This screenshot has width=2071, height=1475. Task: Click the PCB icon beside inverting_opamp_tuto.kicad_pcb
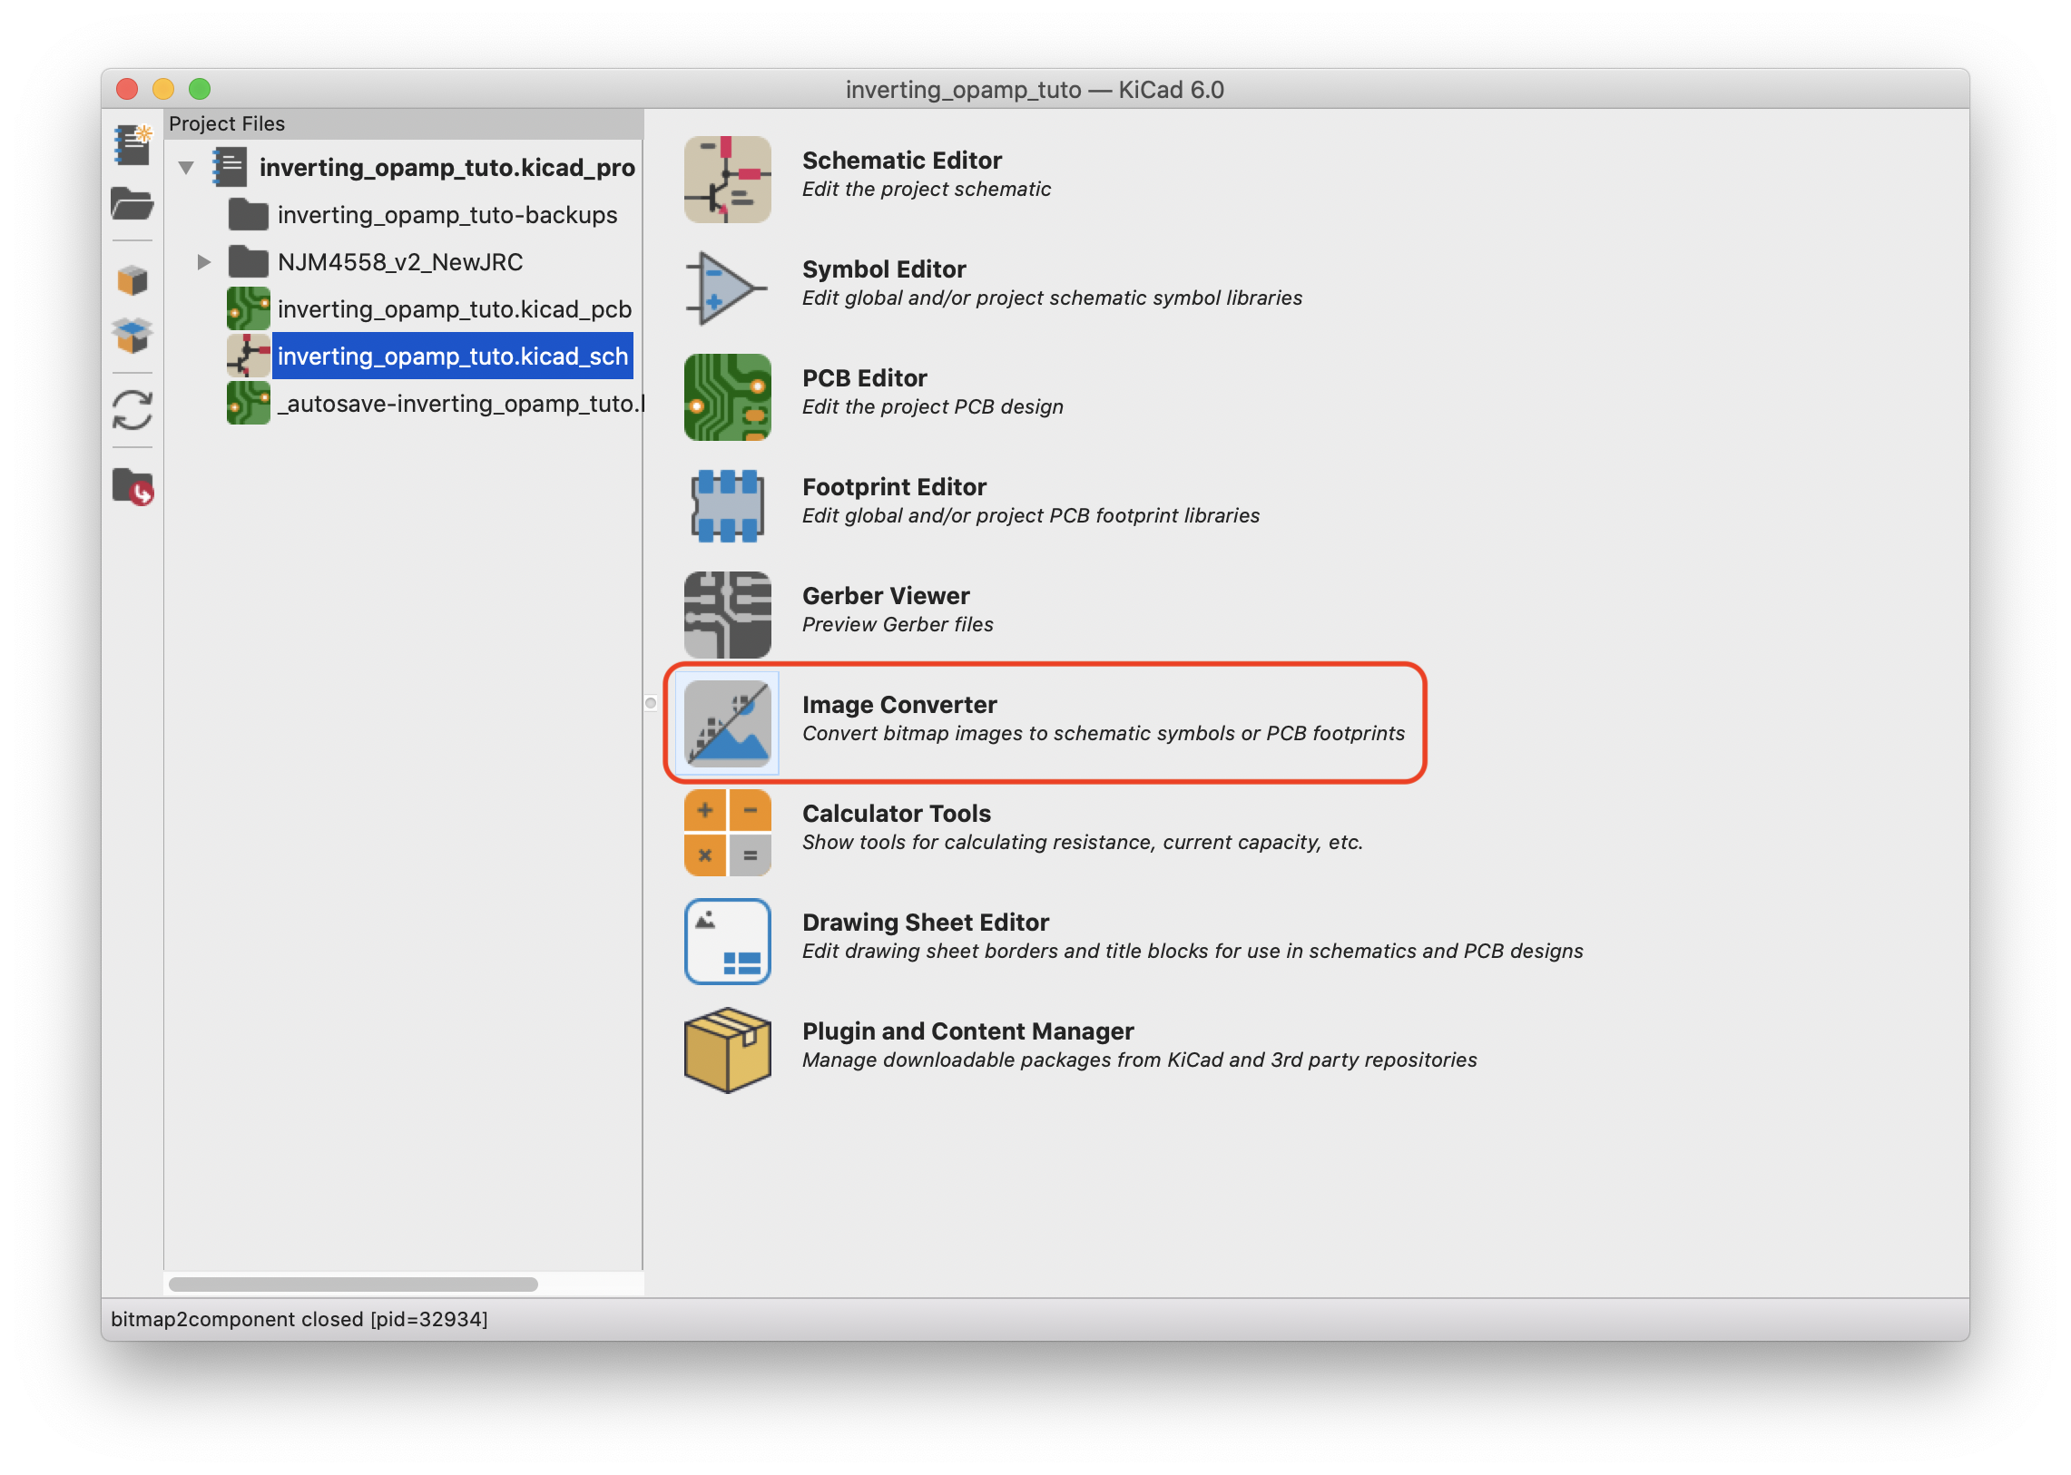click(248, 309)
